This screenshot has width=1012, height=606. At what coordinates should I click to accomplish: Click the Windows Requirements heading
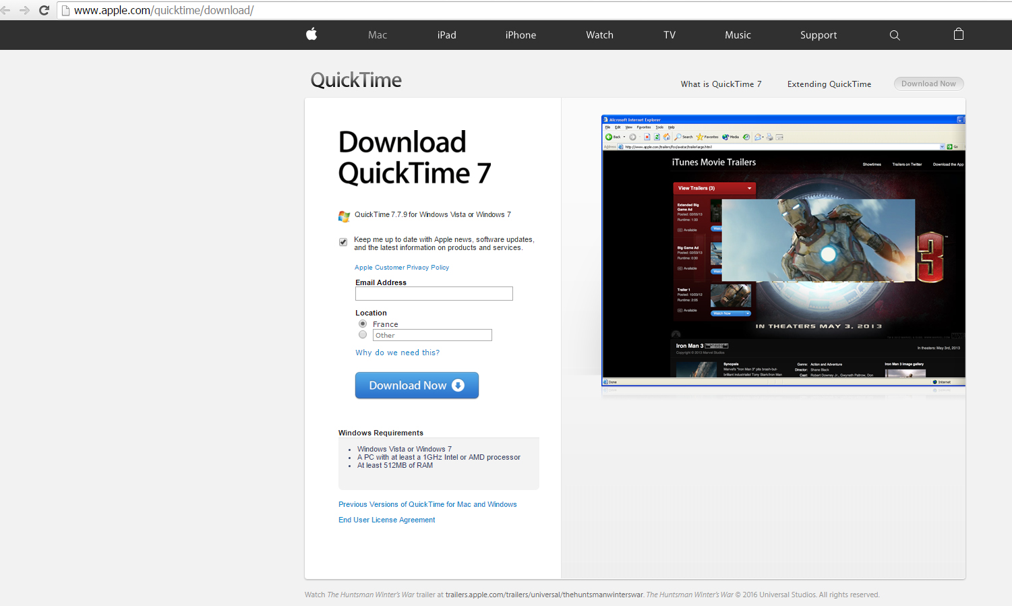coord(381,433)
